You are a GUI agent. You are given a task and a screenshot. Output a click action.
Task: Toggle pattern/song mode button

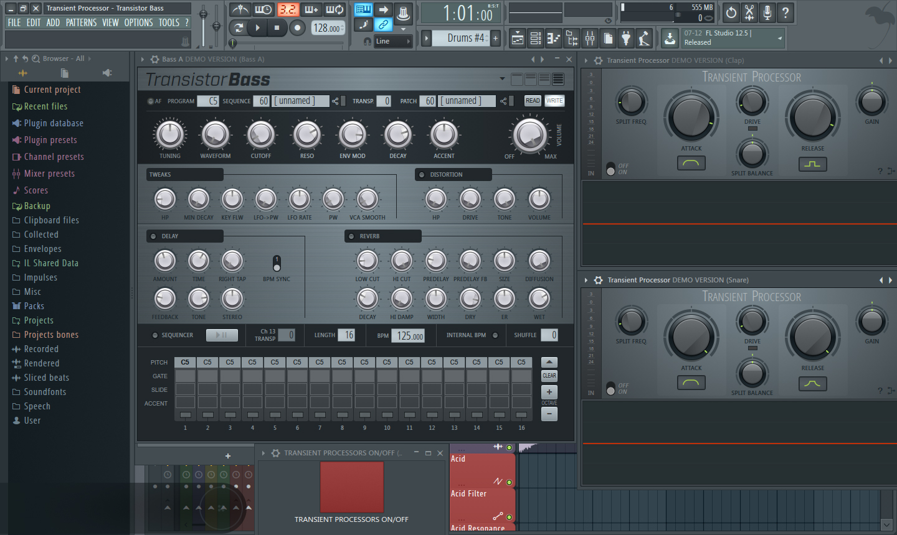tap(239, 27)
